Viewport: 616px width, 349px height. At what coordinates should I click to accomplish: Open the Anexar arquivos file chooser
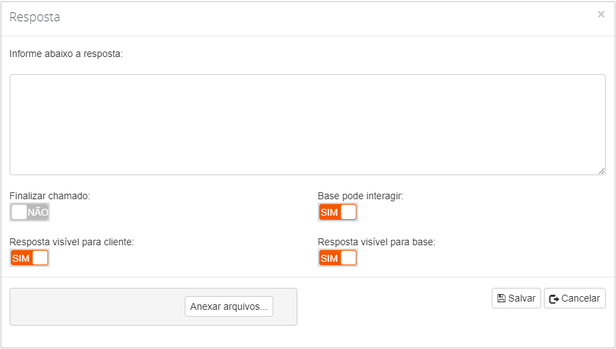229,306
